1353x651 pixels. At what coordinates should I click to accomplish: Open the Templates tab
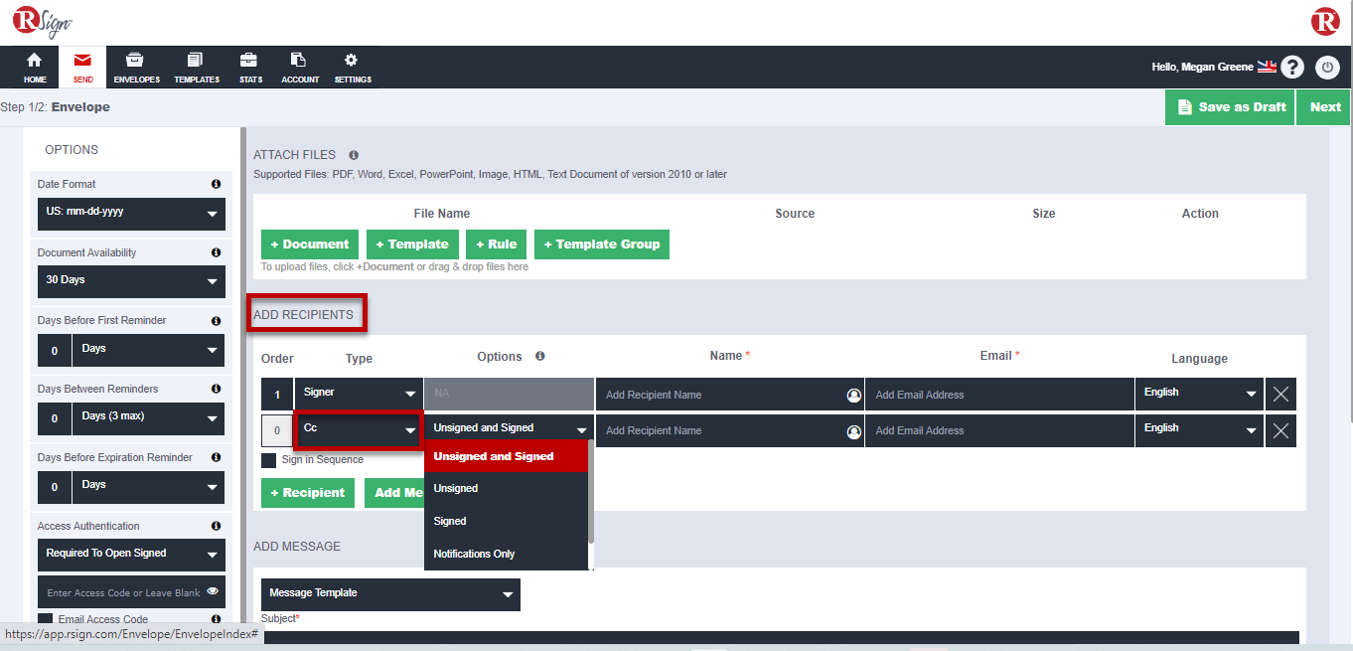196,68
